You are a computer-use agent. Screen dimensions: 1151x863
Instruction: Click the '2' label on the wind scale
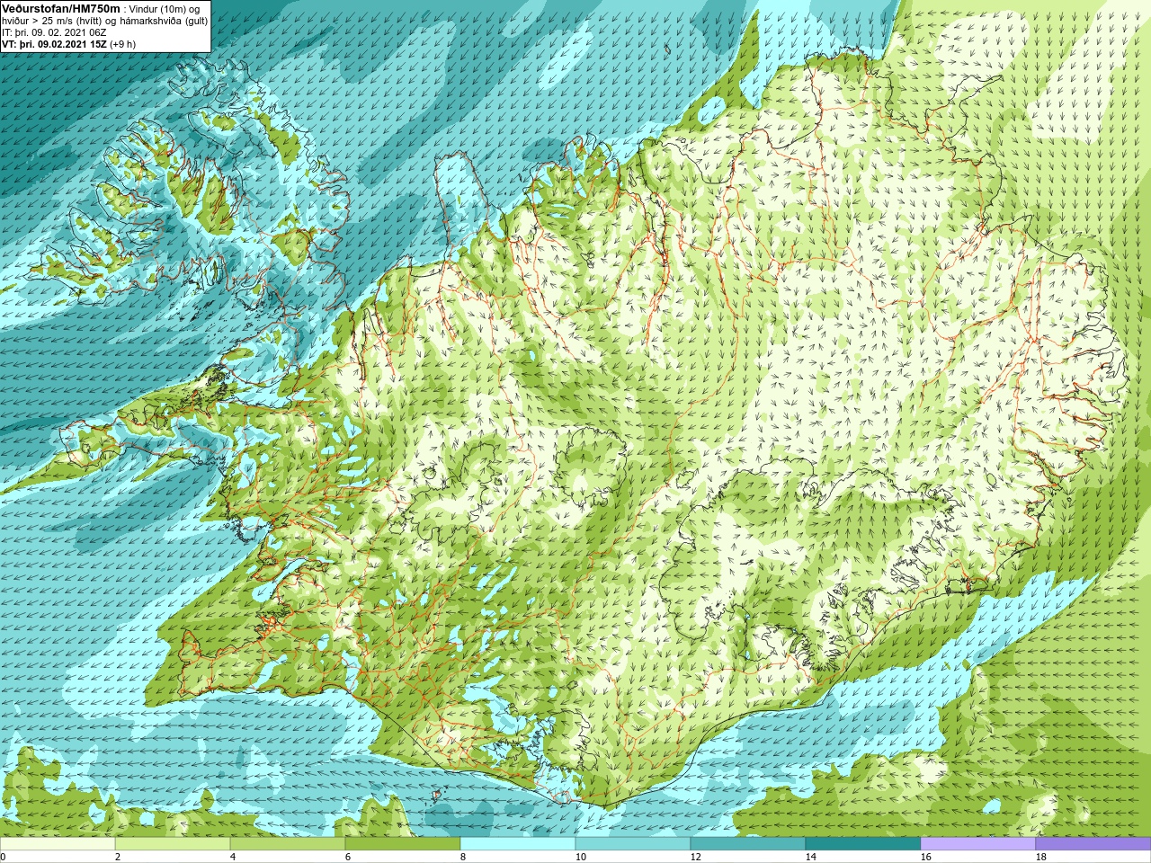point(118,857)
